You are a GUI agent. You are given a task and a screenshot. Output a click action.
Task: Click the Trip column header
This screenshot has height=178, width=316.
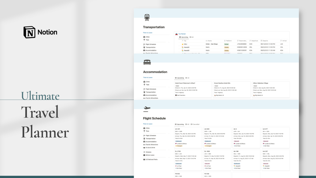coord(184,41)
